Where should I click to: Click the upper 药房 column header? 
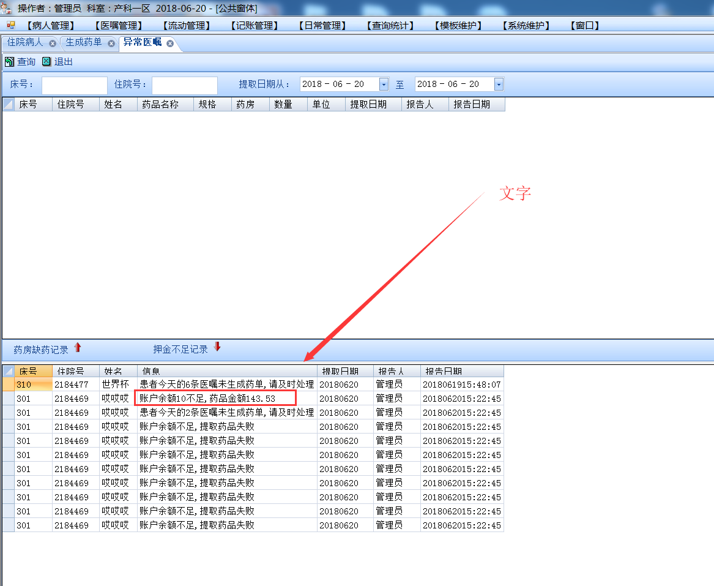(250, 104)
